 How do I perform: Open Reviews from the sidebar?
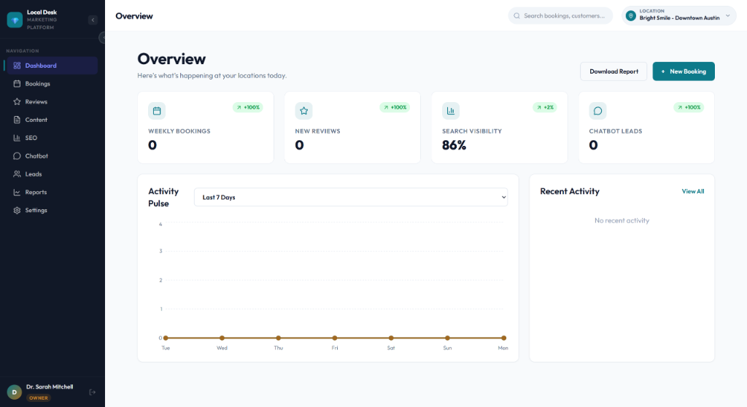[x=52, y=102]
